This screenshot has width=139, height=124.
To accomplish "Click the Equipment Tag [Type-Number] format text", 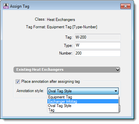I will coord(72,27).
